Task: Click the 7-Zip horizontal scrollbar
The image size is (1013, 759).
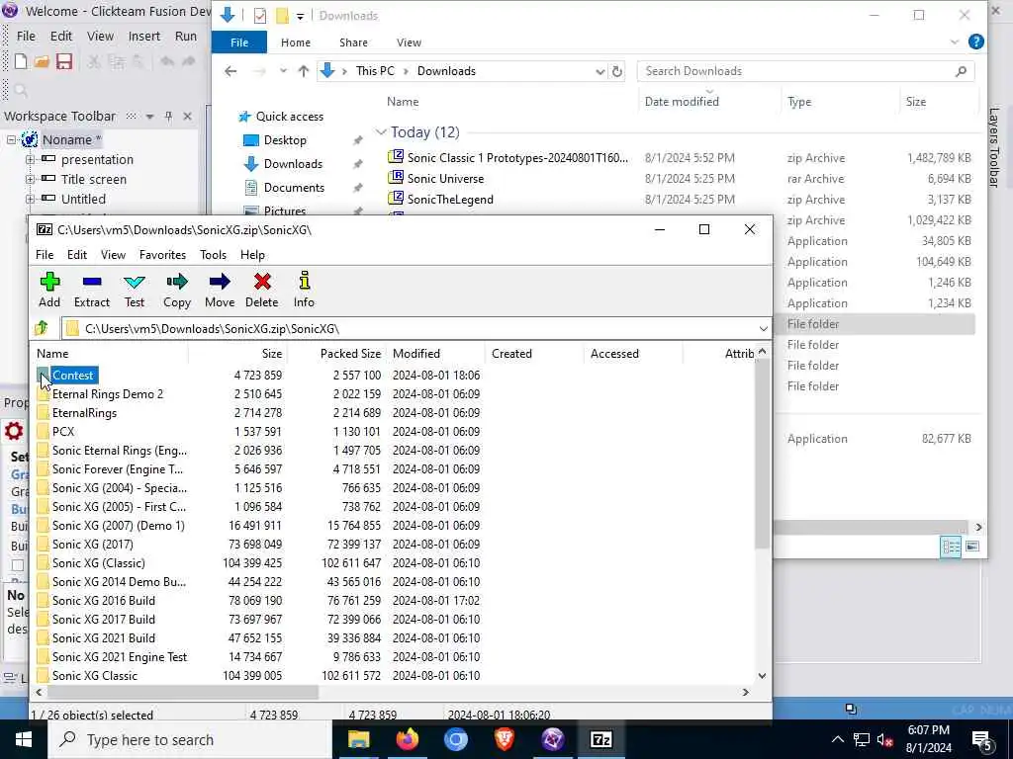Action: tap(183, 692)
